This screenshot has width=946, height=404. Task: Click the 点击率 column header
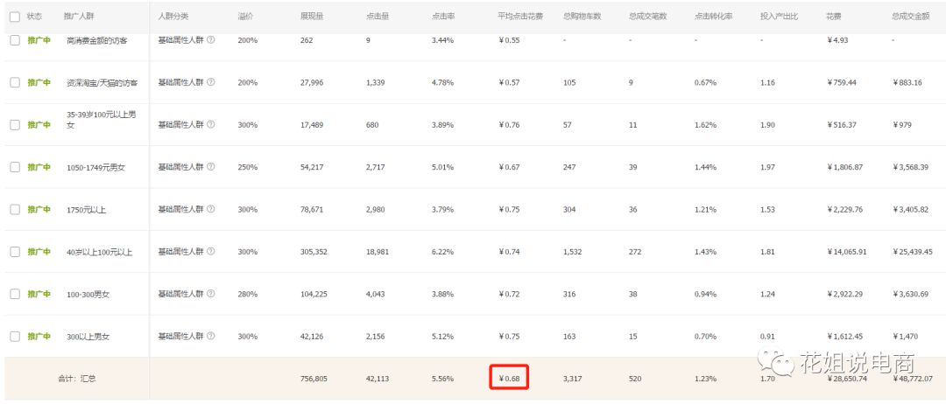442,17
